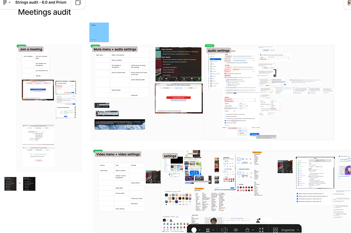
Task: Open the lock options chevron
Action: 252,230
